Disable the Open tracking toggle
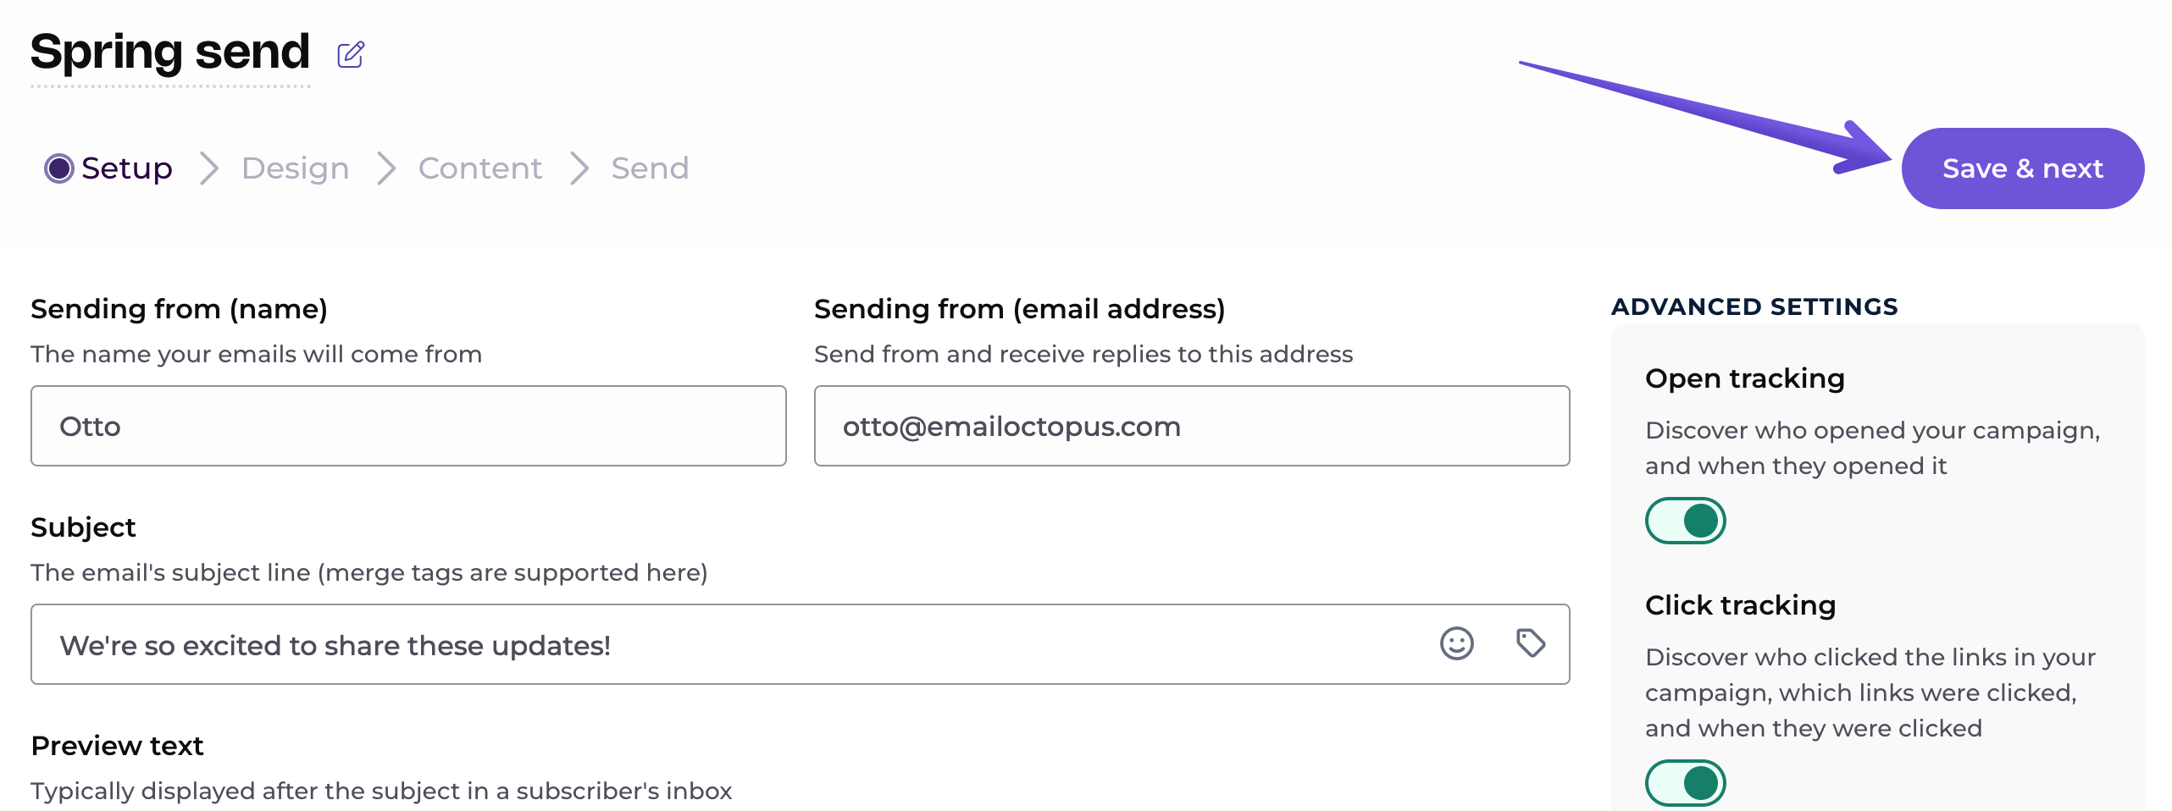 pyautogui.click(x=1685, y=521)
